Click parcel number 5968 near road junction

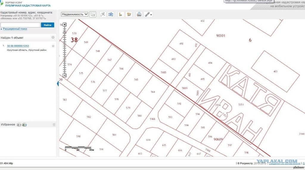(152, 119)
